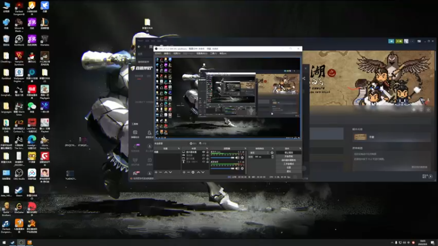Hide the game capture source
438x246 pixels.
click(x=203, y=155)
